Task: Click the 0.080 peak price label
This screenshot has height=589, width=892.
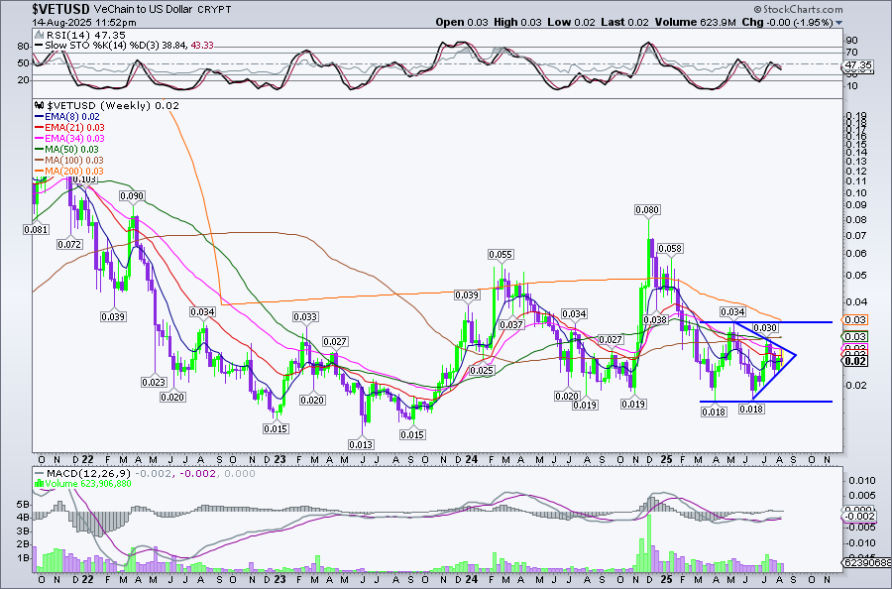Action: click(x=647, y=210)
